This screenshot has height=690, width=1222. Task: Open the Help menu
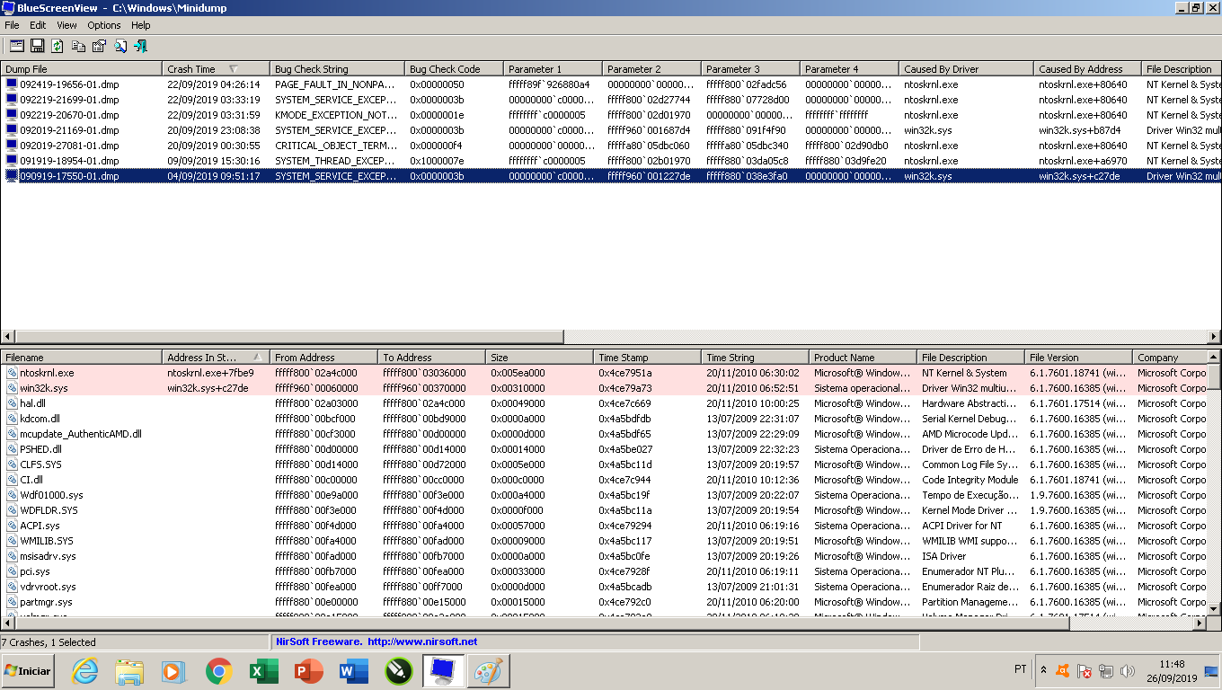click(x=141, y=25)
